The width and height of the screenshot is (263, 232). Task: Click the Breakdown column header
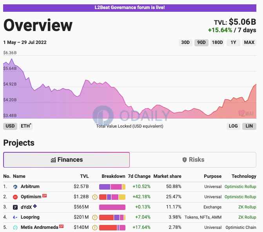point(113,176)
